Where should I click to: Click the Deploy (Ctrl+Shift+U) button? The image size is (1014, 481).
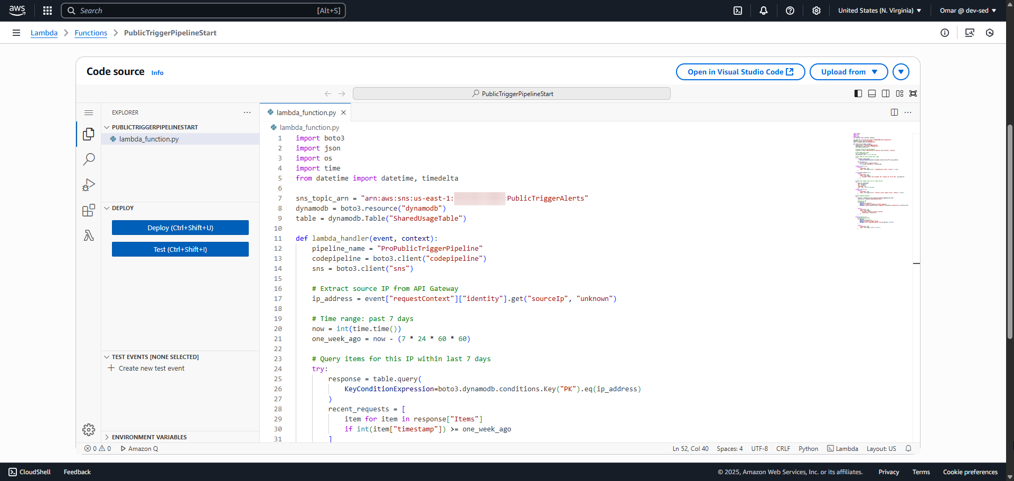point(180,228)
